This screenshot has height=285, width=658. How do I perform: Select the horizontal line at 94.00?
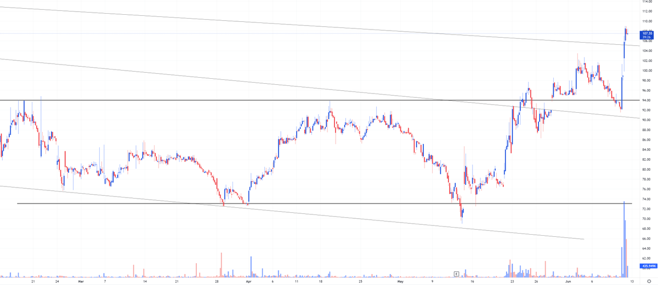pos(319,100)
